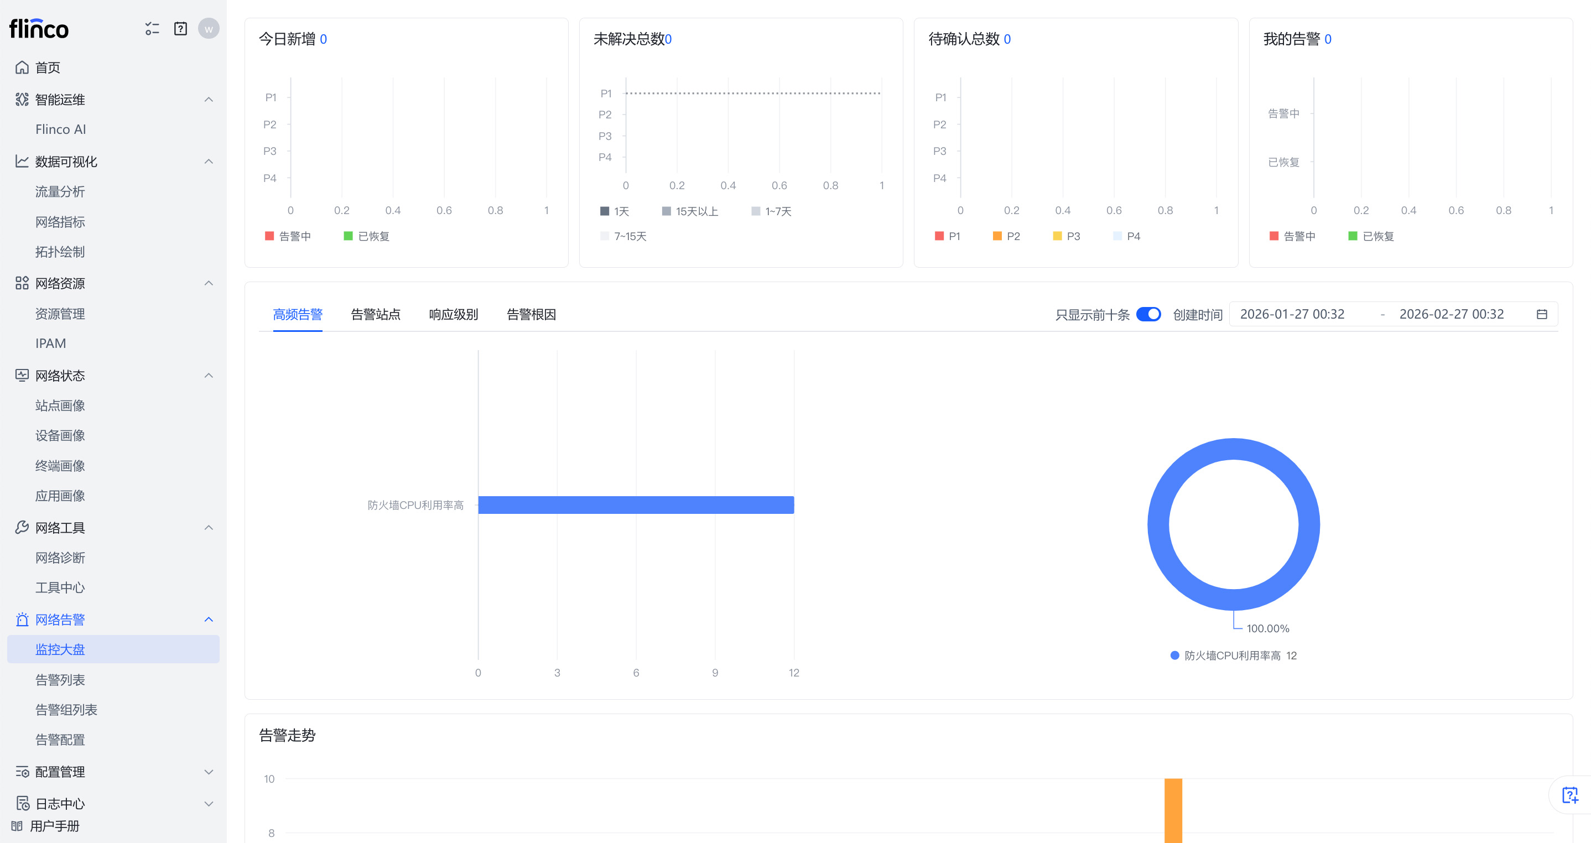Switch to the 告警根因 tab
1591x843 pixels.
(x=531, y=314)
